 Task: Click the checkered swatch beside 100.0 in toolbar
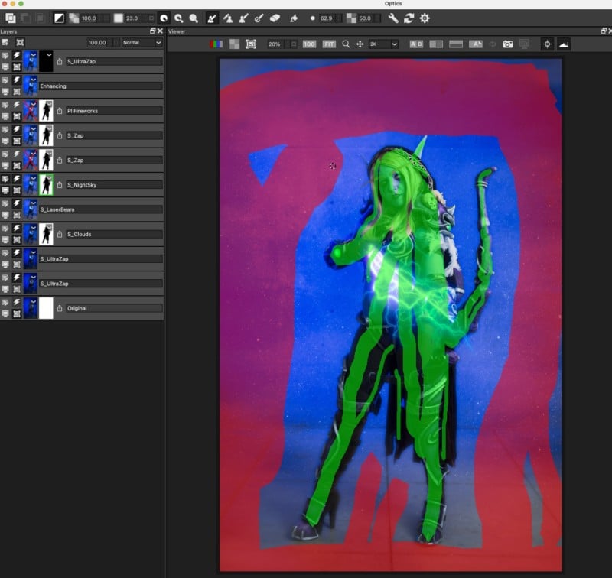73,18
